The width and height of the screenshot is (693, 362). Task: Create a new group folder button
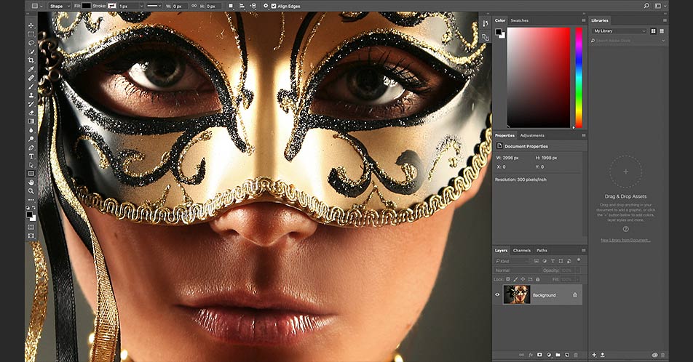[558, 355]
